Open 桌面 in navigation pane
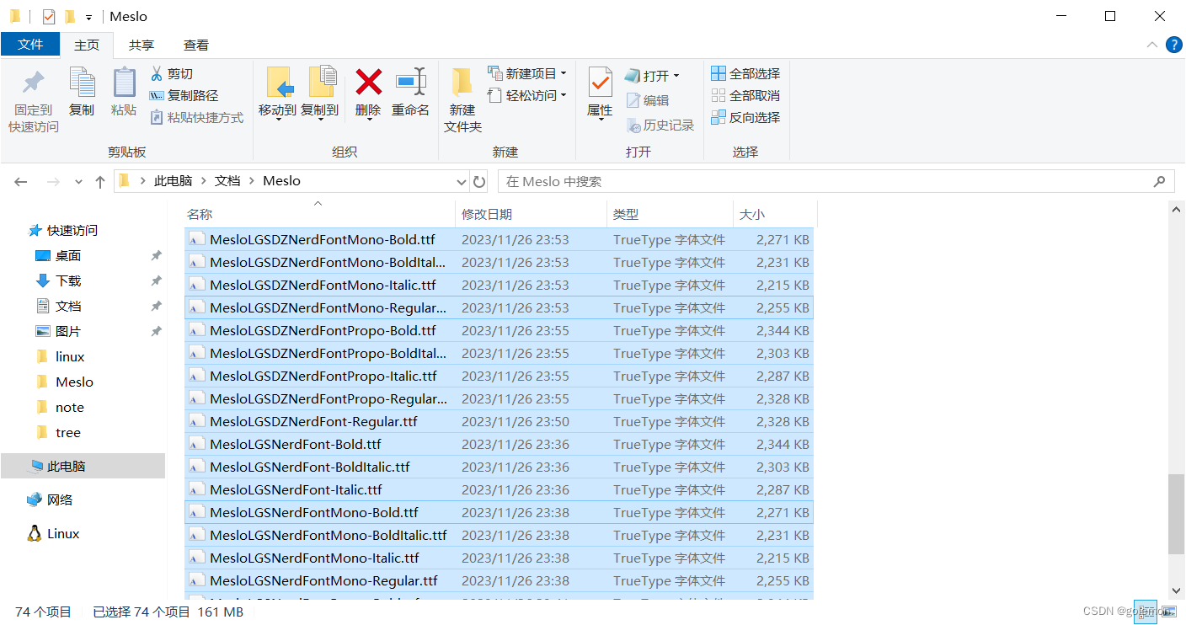The image size is (1186, 625). point(68,255)
